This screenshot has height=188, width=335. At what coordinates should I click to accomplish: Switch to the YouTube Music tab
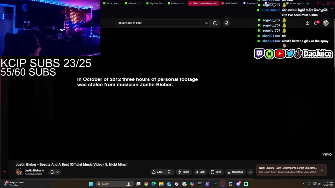[230, 3]
